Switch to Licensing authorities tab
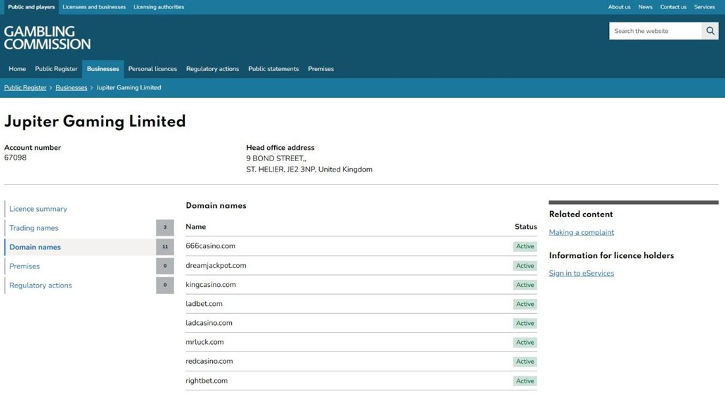 [x=159, y=7]
